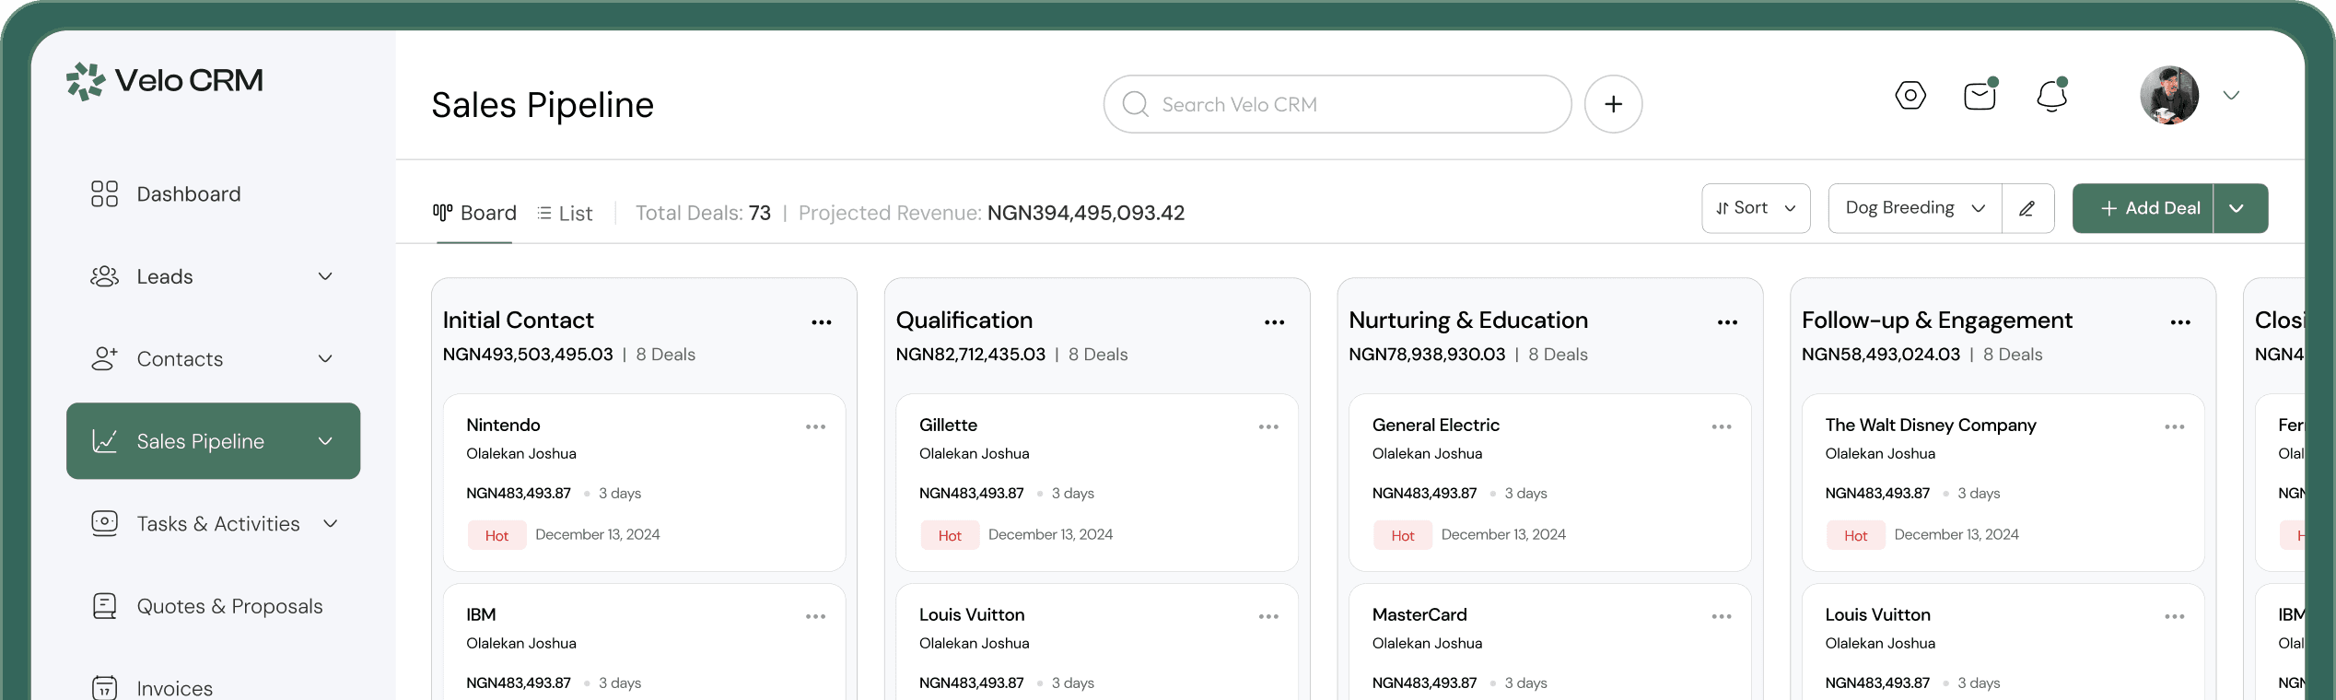Viewport: 2336px width, 700px height.
Task: Open the General Electric deal title
Action: pyautogui.click(x=1436, y=425)
